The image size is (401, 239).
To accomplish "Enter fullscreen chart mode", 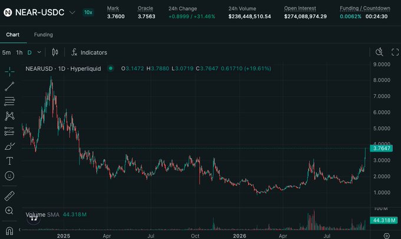I will [395, 52].
